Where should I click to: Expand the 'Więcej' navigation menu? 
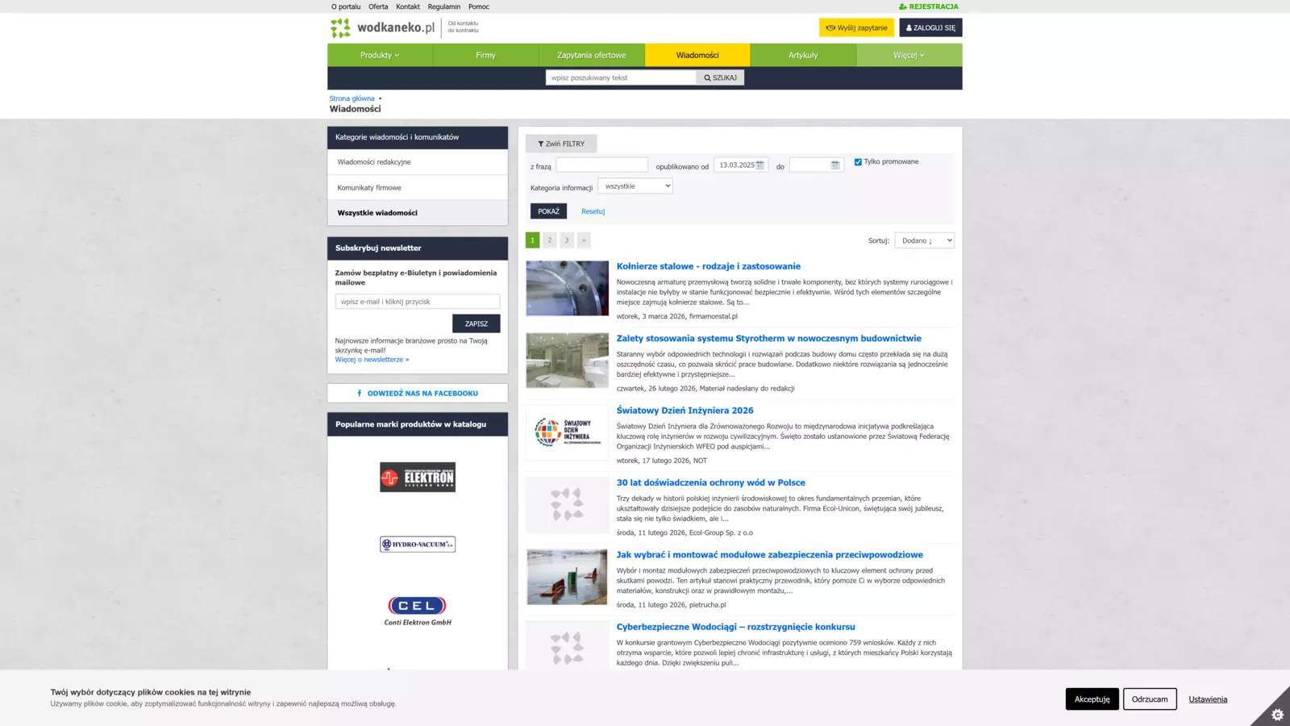pos(909,56)
